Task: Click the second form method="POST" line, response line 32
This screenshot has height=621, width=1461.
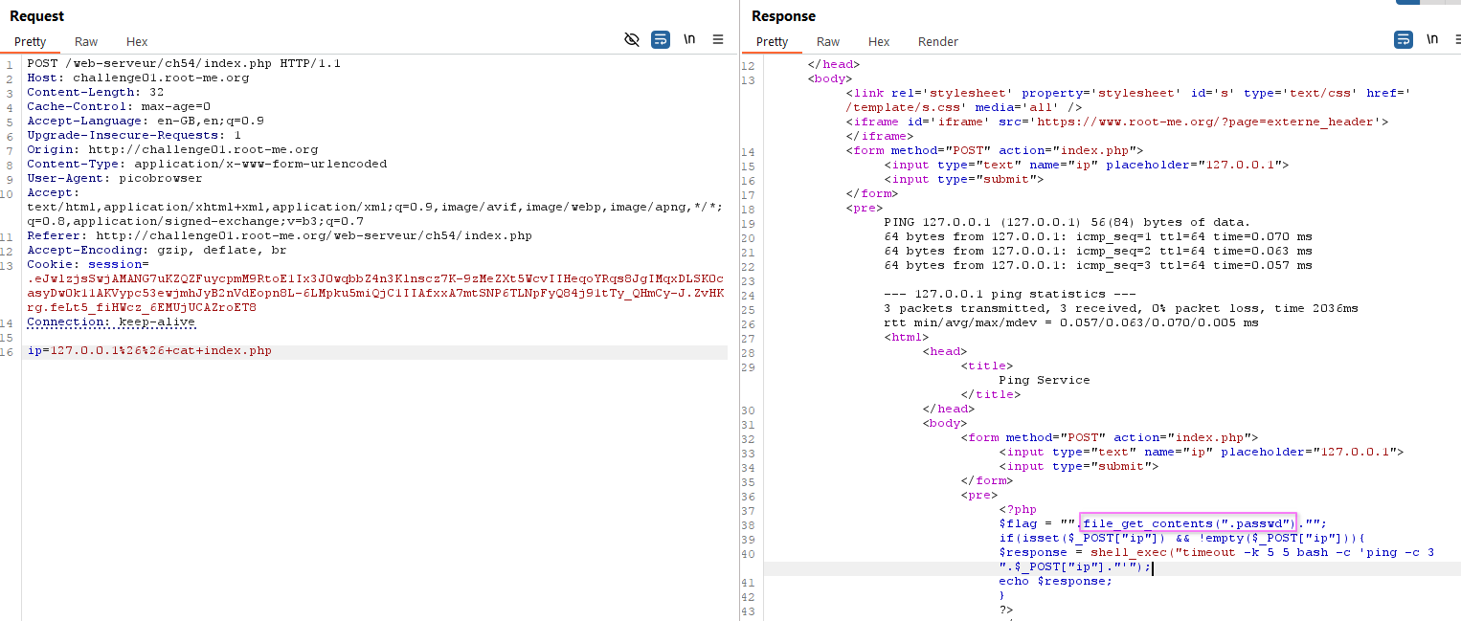Action: point(1109,437)
